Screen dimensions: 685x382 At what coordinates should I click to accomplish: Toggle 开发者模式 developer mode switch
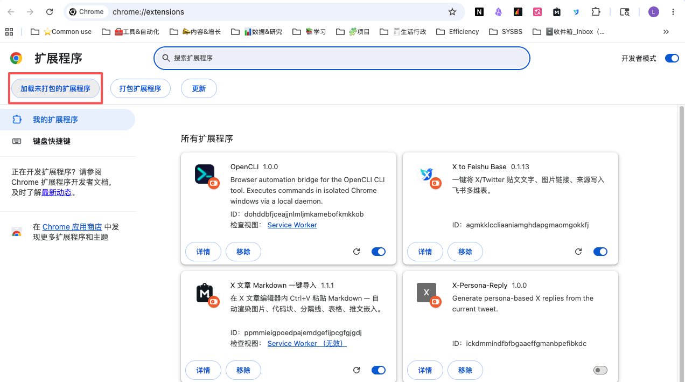[672, 58]
